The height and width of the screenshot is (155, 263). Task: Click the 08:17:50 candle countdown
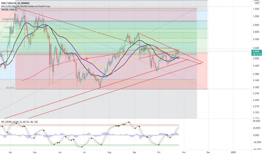(257, 54)
